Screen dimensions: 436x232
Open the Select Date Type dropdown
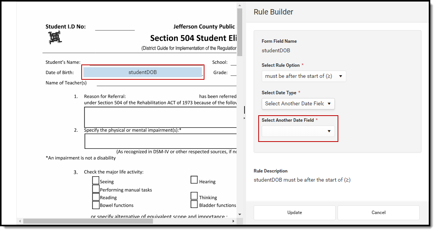(298, 103)
